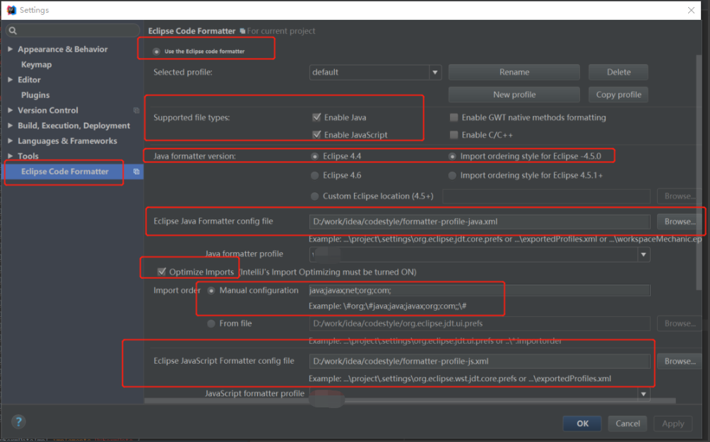Click the horizontal scrollbar at panel bottom

point(410,401)
